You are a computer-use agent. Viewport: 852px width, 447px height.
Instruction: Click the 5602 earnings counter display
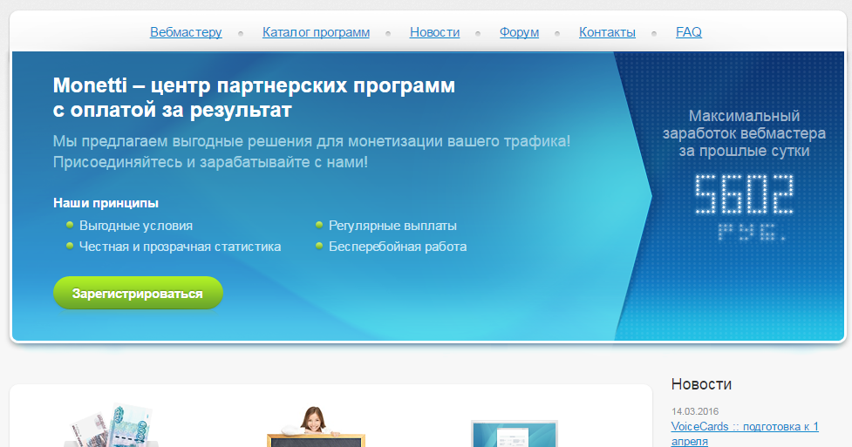point(744,194)
